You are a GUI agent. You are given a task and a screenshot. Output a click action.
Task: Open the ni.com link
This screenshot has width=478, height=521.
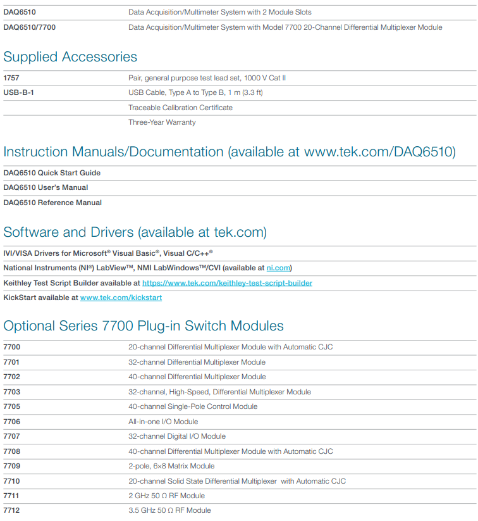[x=278, y=268]
